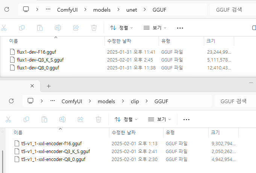Click the Copy icon in clip window toolbar
The image size is (256, 173).
(x=26, y=119)
